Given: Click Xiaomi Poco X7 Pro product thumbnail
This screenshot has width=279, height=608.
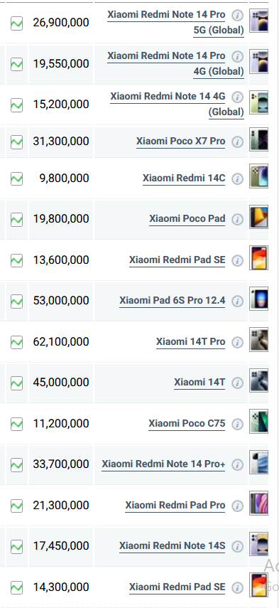Looking at the screenshot, I should coord(258,139).
